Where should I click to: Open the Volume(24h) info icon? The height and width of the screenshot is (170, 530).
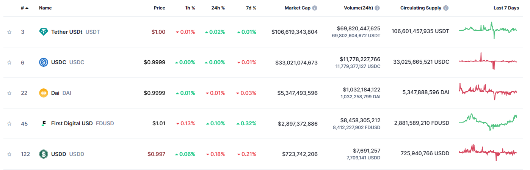(377, 8)
